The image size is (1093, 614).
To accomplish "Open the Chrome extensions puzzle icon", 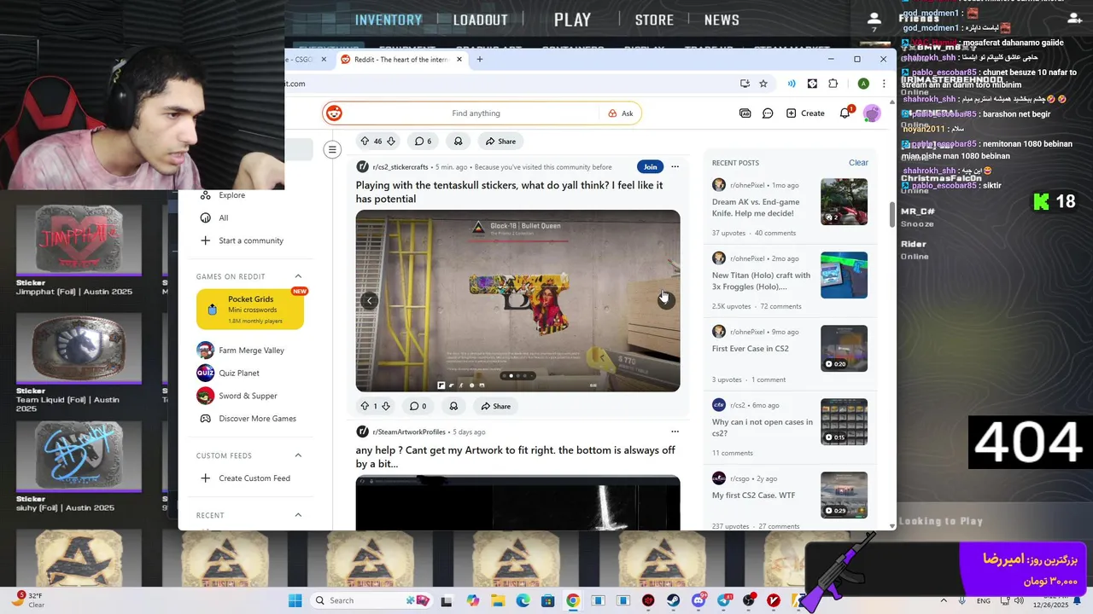I will pyautogui.click(x=833, y=84).
